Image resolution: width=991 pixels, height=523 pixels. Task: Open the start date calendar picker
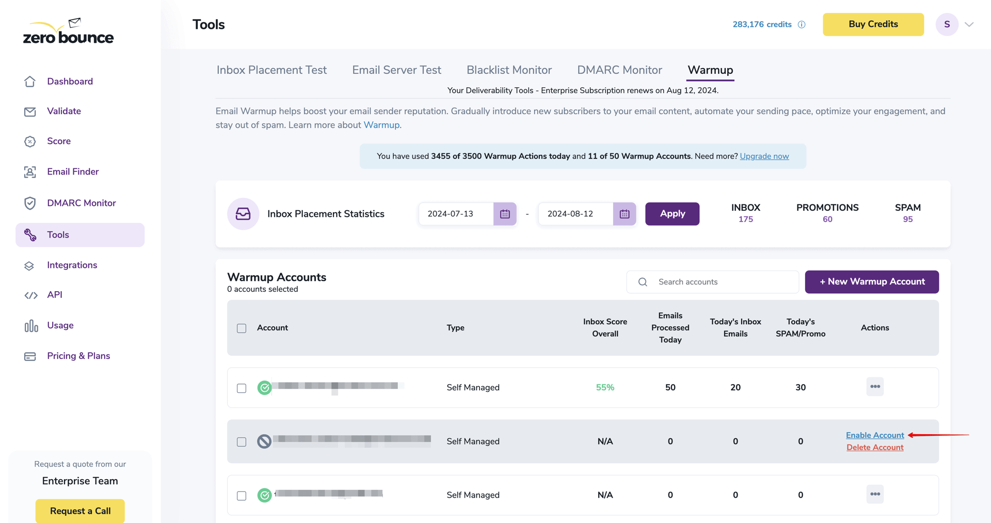[504, 214]
